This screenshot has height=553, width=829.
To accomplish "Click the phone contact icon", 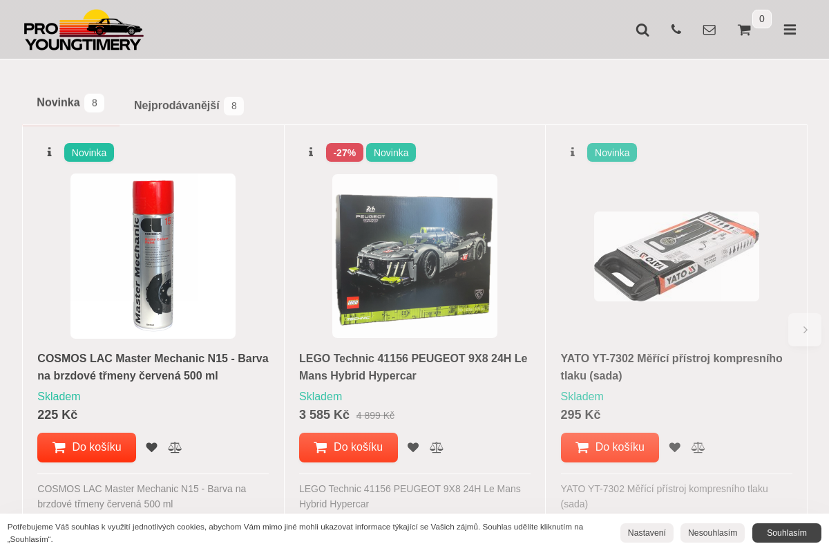I will 676,29.
